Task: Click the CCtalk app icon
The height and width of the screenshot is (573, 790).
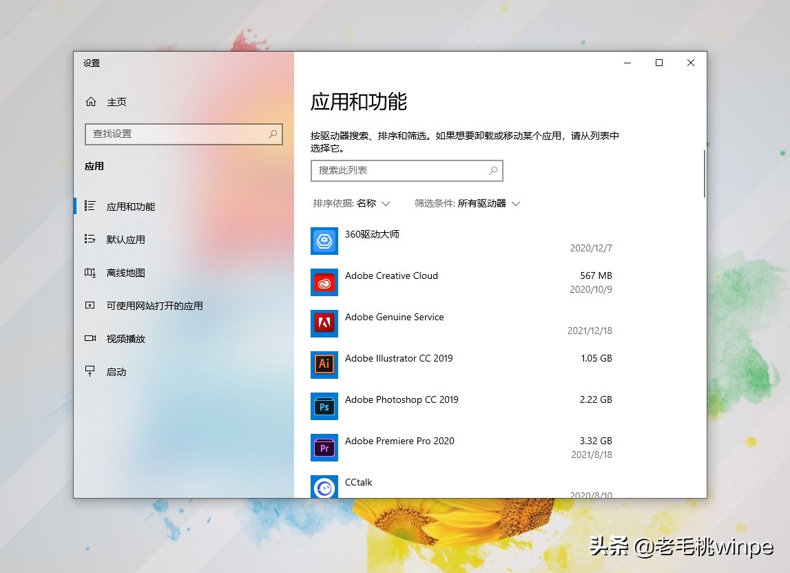Action: tap(324, 487)
